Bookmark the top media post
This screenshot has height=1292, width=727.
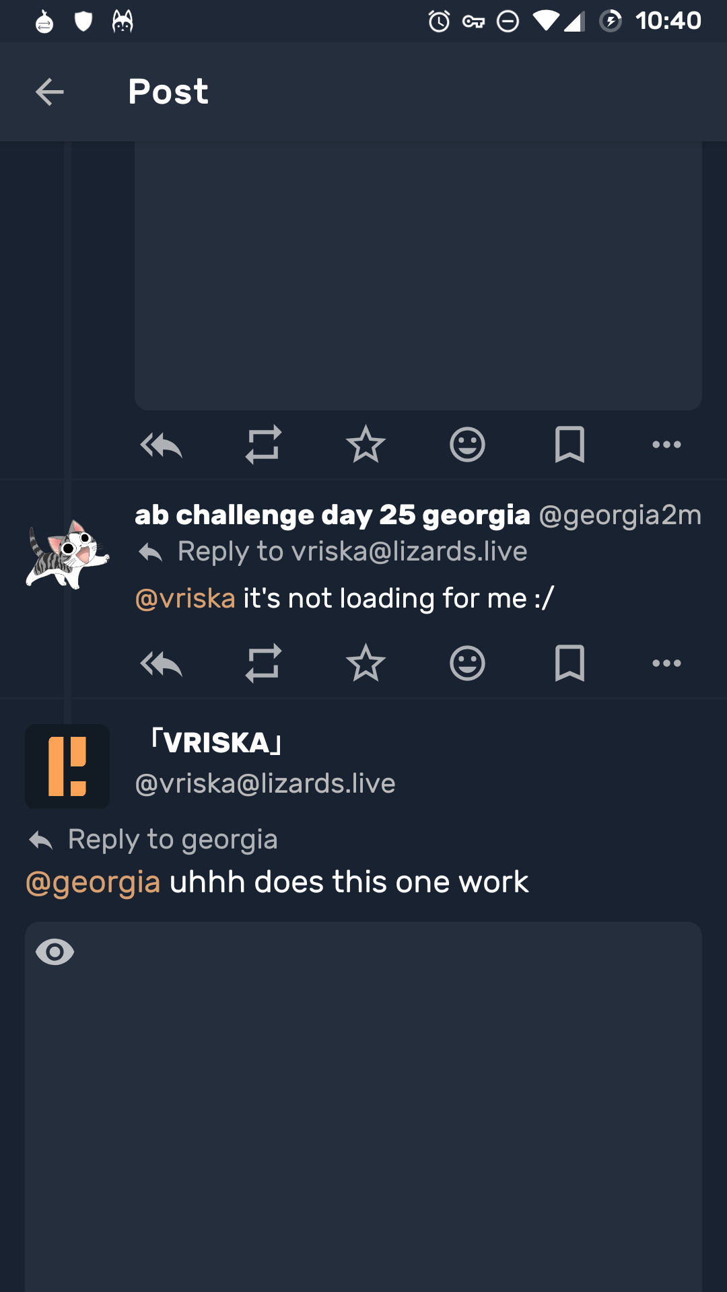click(x=569, y=445)
